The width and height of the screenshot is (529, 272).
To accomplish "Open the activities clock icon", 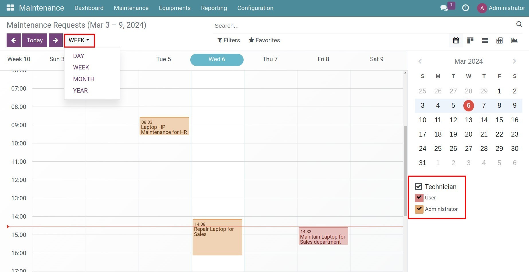I will click(466, 8).
